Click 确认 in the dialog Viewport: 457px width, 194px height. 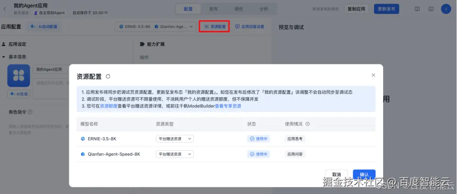364,175
